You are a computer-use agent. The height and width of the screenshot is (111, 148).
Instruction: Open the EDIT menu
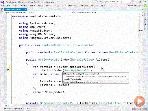[x=9, y=6]
